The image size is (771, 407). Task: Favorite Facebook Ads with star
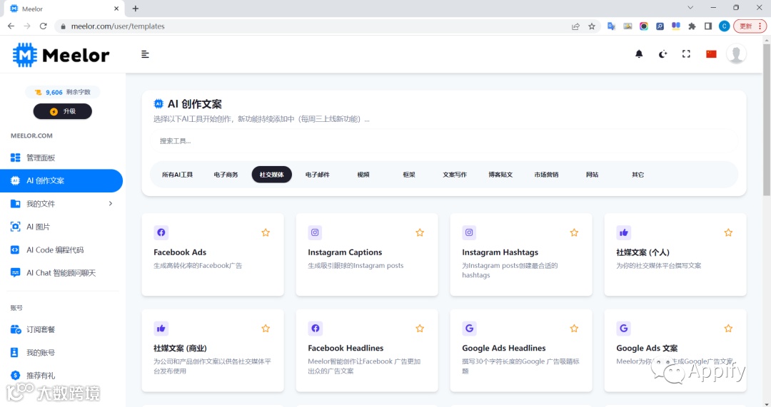(266, 232)
